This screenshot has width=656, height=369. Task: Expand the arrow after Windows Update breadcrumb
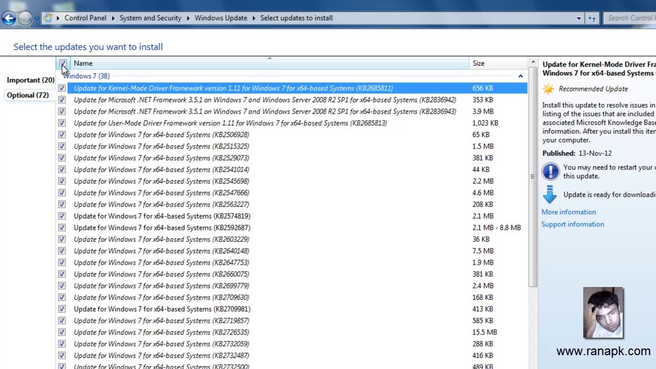254,18
